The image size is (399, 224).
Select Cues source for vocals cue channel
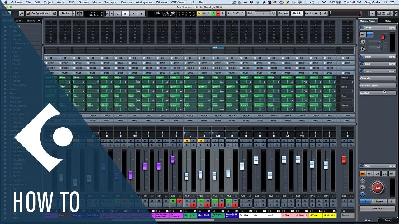pyautogui.click(x=370, y=35)
